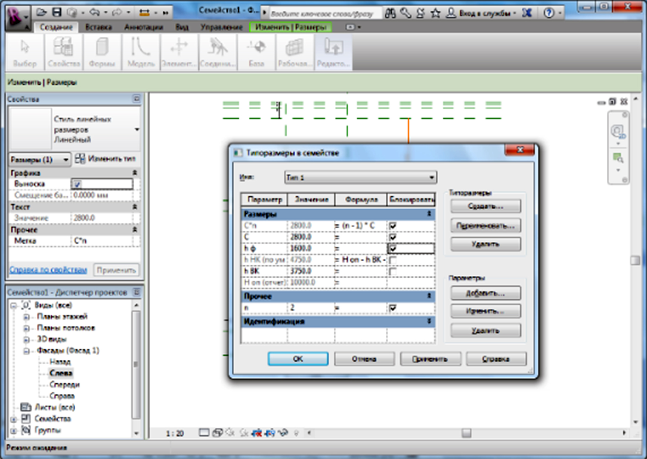The width and height of the screenshot is (647, 459).
Task: Click the Undo arrow icon
Action: 95,13
